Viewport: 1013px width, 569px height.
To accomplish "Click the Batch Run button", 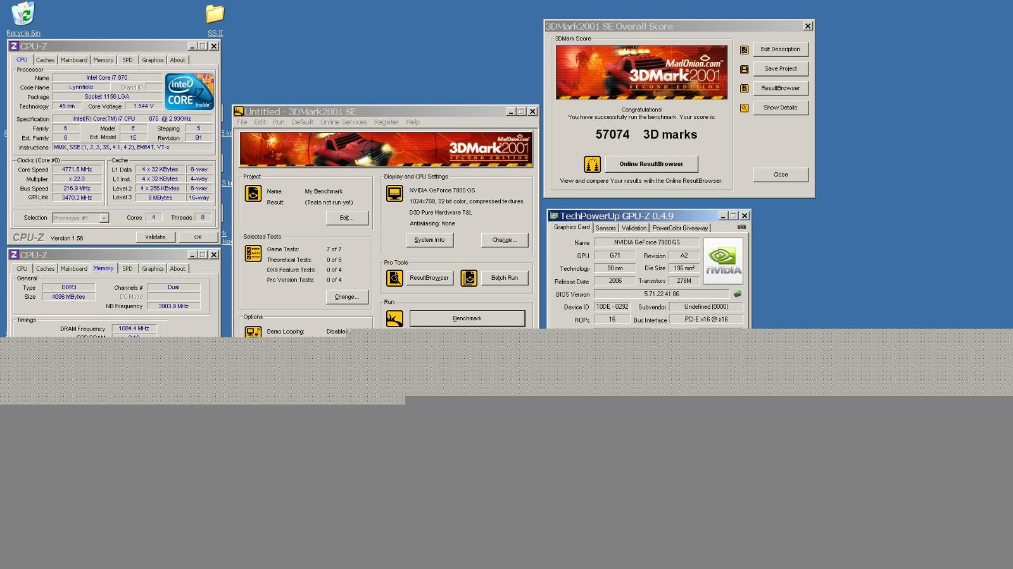I will tap(504, 278).
